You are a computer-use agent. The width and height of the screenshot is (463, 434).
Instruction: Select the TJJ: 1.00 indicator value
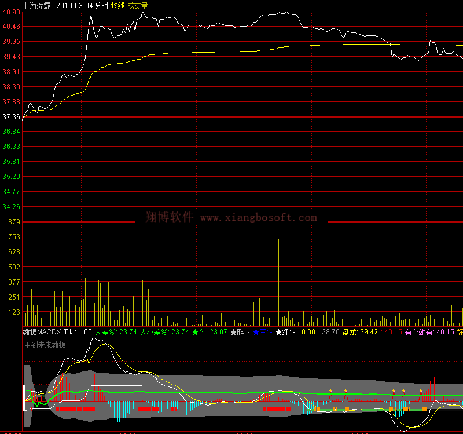78,332
